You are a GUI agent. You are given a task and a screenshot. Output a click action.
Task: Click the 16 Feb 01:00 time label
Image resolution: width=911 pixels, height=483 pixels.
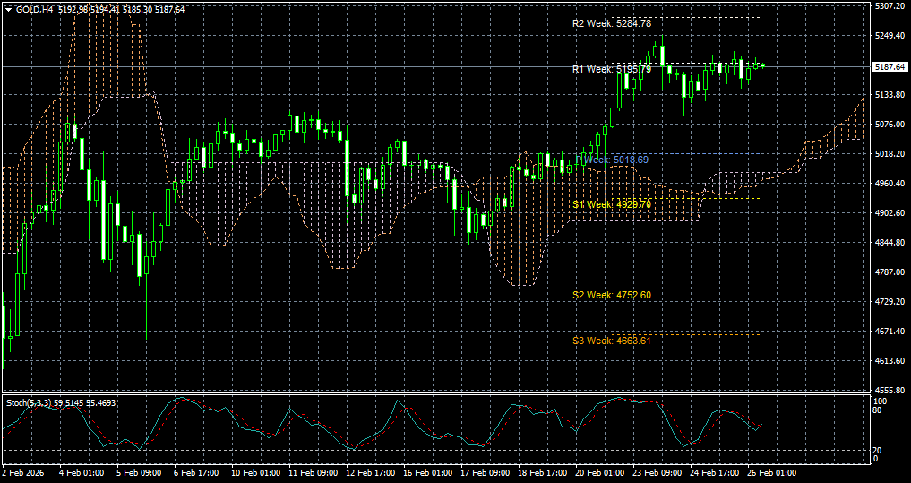tap(429, 473)
